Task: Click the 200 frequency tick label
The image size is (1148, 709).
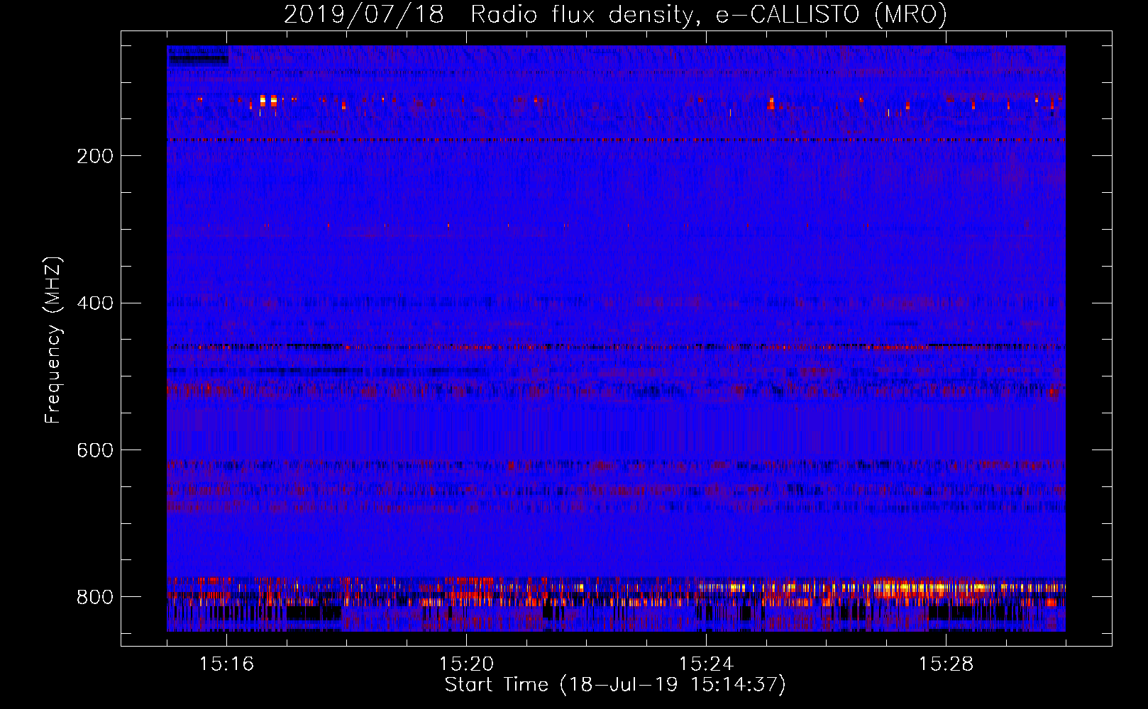Action: click(x=95, y=156)
